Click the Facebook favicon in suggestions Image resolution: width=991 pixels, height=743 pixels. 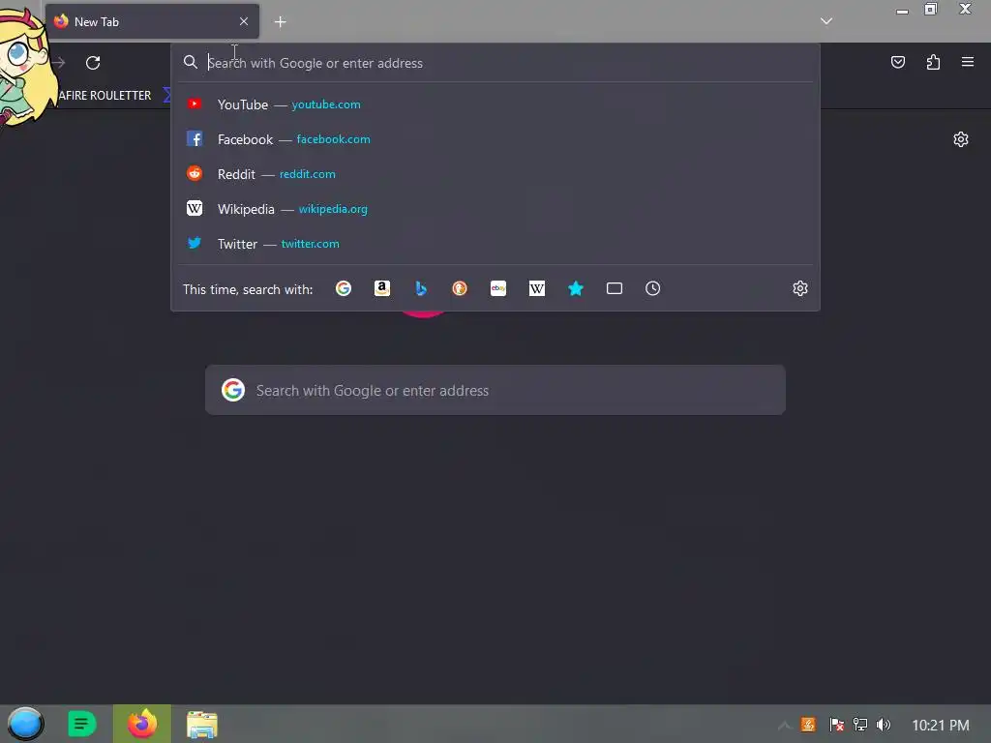[x=195, y=138]
